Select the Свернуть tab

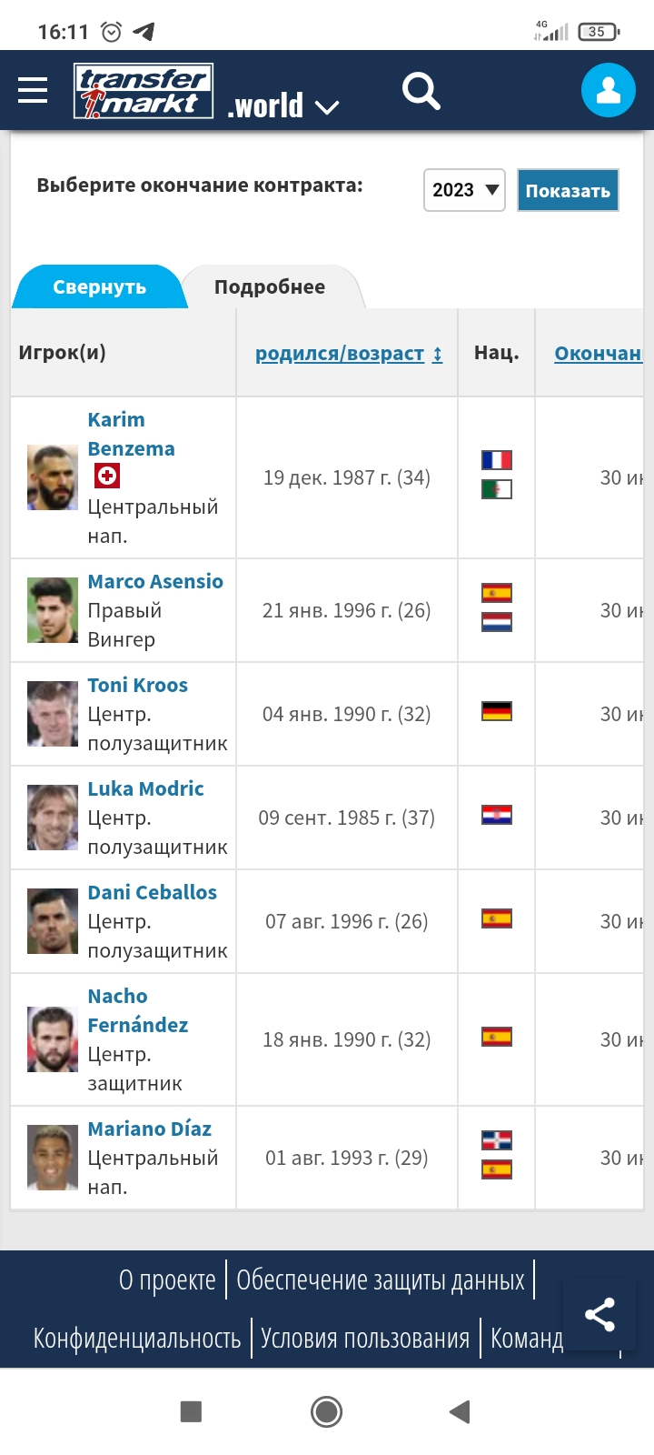coord(100,286)
